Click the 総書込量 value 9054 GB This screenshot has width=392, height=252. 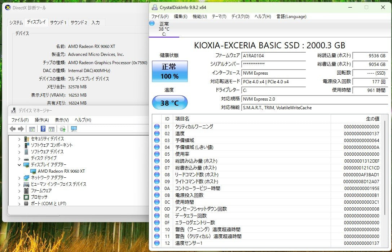coord(370,64)
